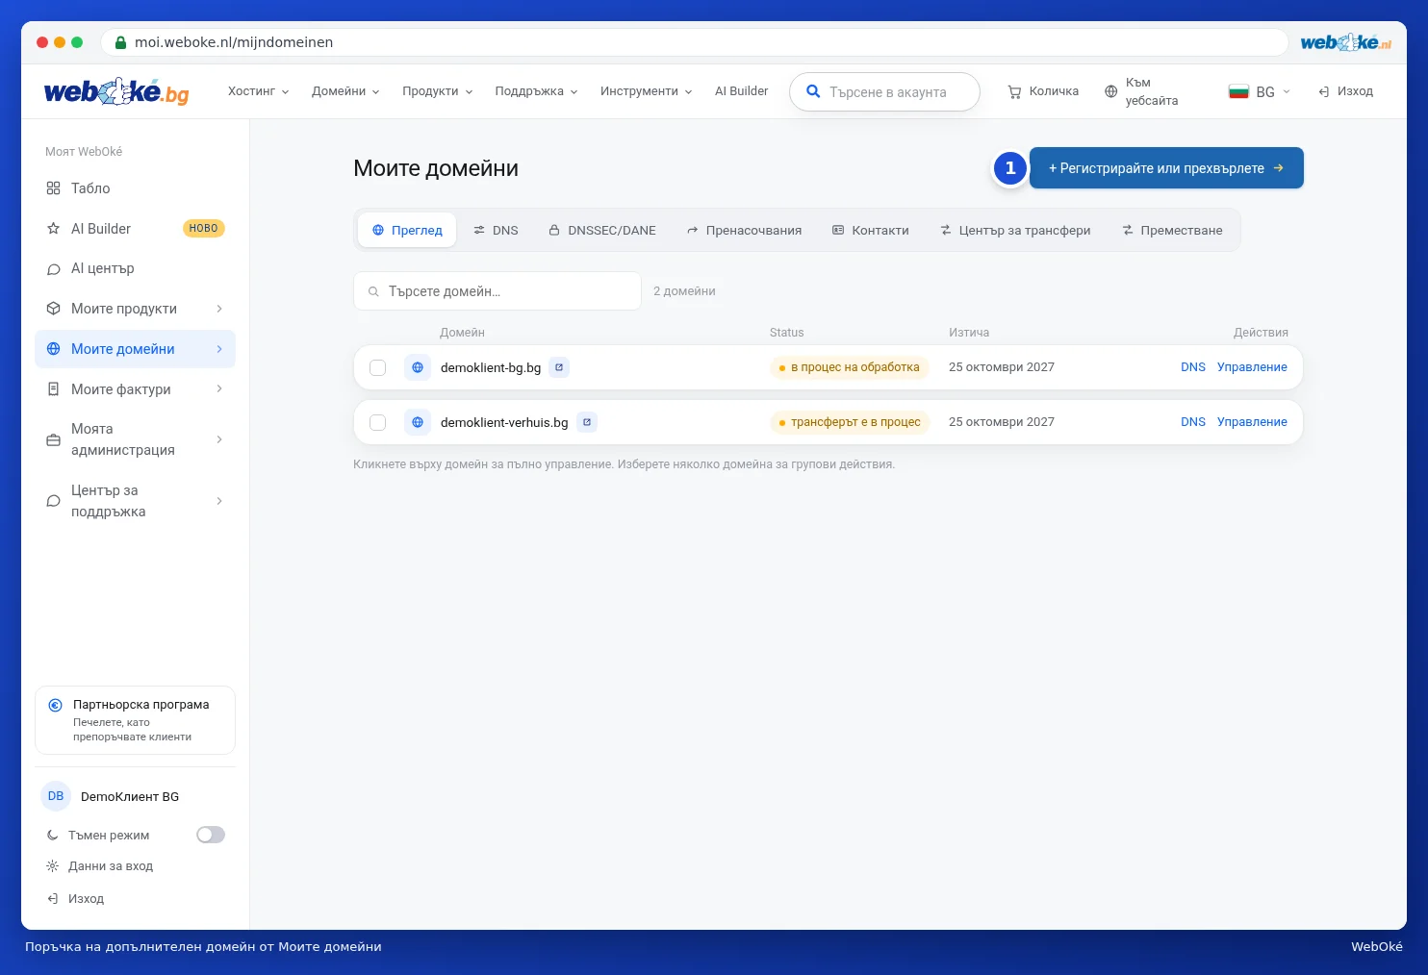This screenshot has height=975, width=1428.
Task: Open the Продукти dropdown menu
Action: (437, 91)
